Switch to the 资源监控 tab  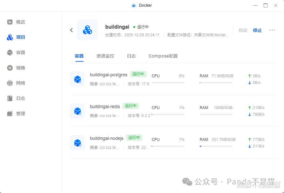tap(105, 56)
